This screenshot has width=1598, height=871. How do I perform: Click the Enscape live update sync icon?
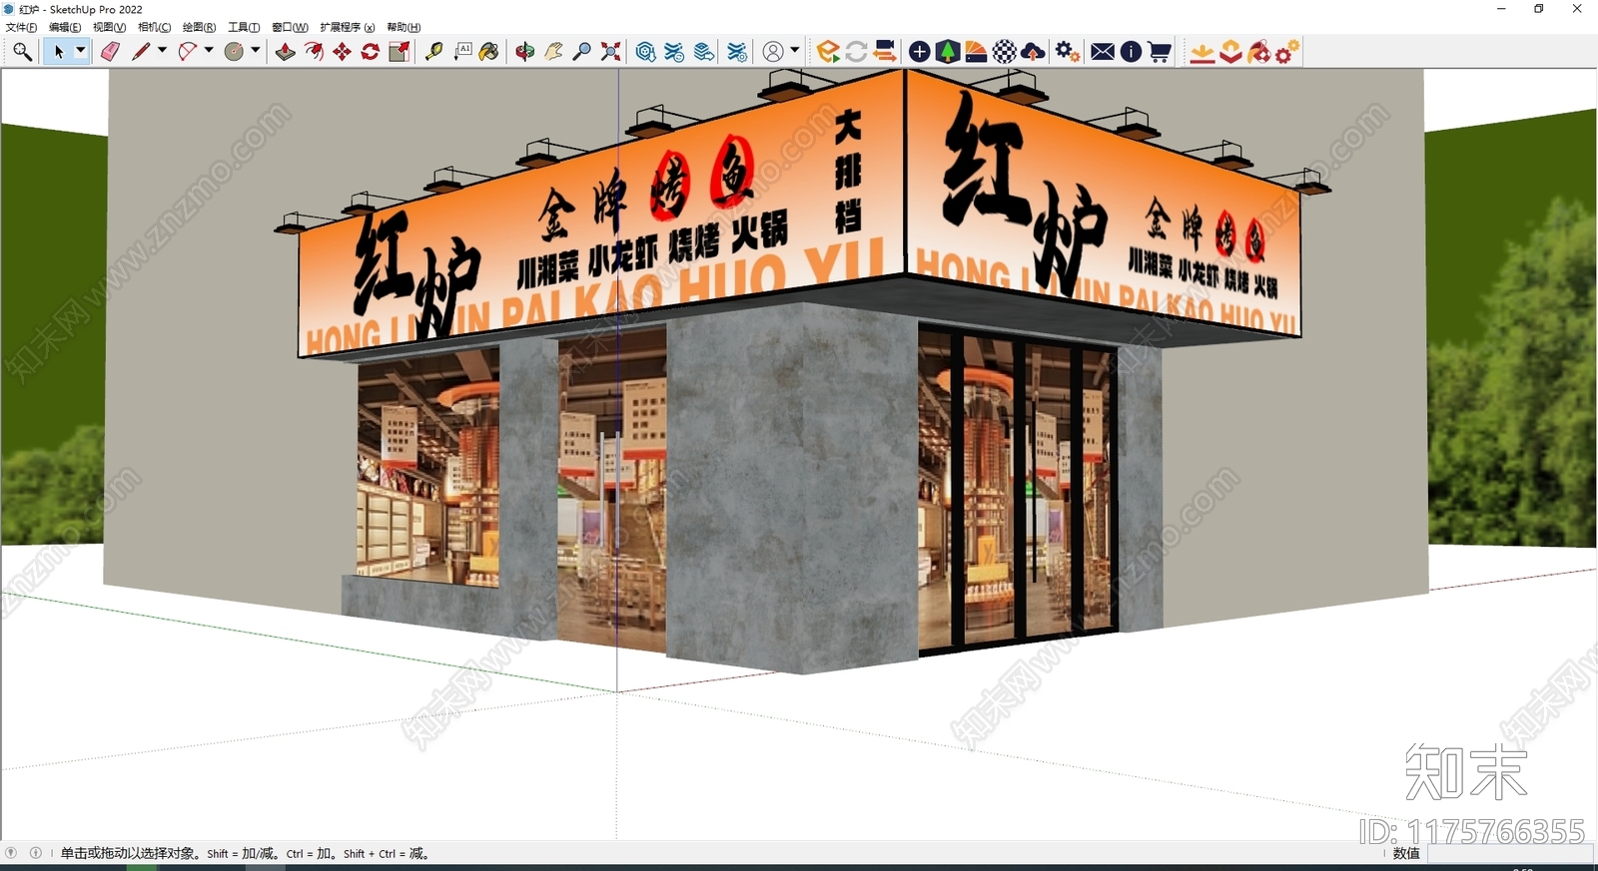pos(856,52)
